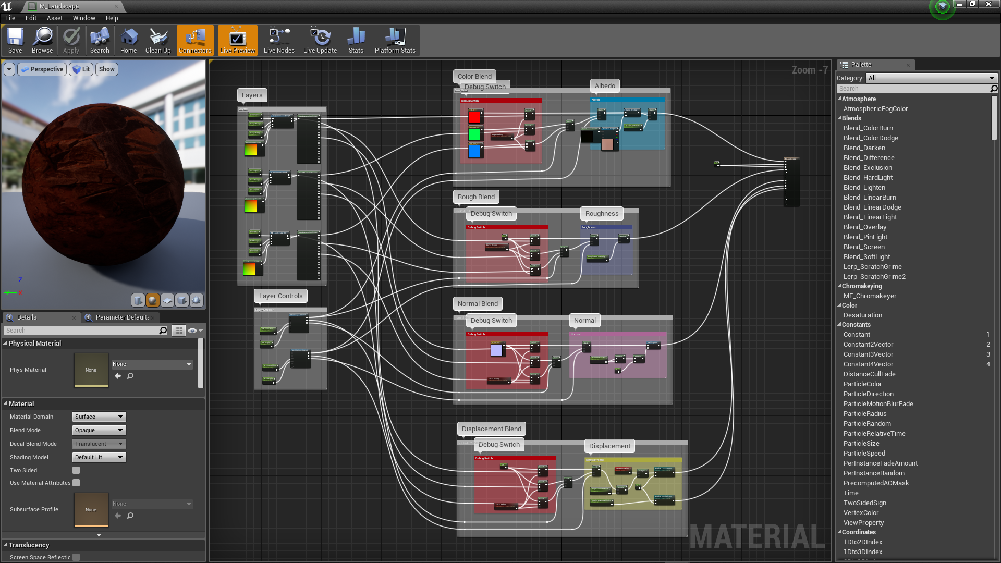Select Blend_Overlay from the palette list
Viewport: 1001px width, 563px height.
(864, 227)
